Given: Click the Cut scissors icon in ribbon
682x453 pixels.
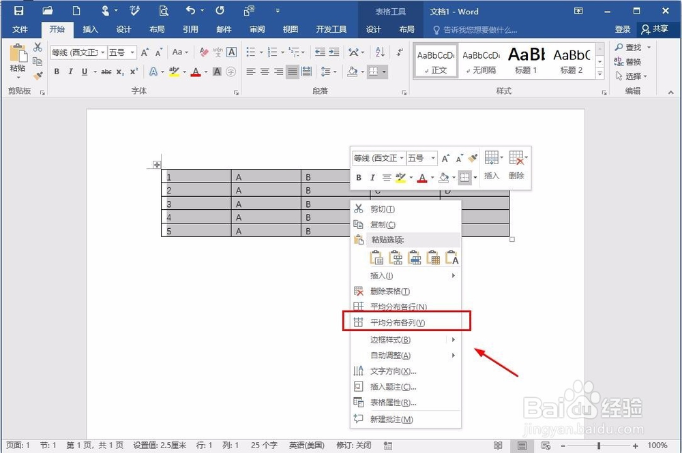Looking at the screenshot, I should (38, 47).
